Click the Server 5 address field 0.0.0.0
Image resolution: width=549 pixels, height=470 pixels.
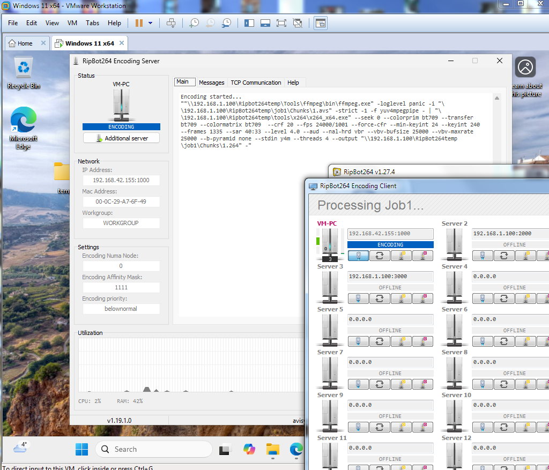coord(390,319)
